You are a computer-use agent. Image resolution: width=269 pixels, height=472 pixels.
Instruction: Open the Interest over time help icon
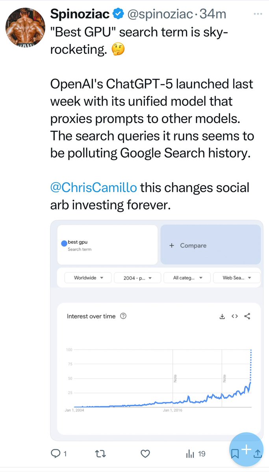click(x=123, y=316)
